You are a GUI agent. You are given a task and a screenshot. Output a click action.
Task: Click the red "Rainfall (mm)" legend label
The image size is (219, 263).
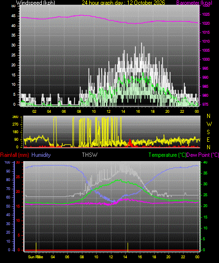[14, 155]
